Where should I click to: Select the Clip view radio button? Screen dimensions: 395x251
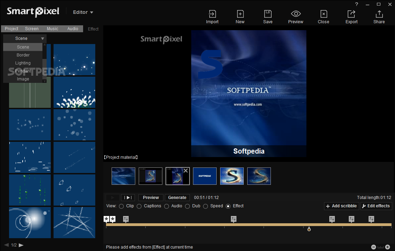coord(121,206)
